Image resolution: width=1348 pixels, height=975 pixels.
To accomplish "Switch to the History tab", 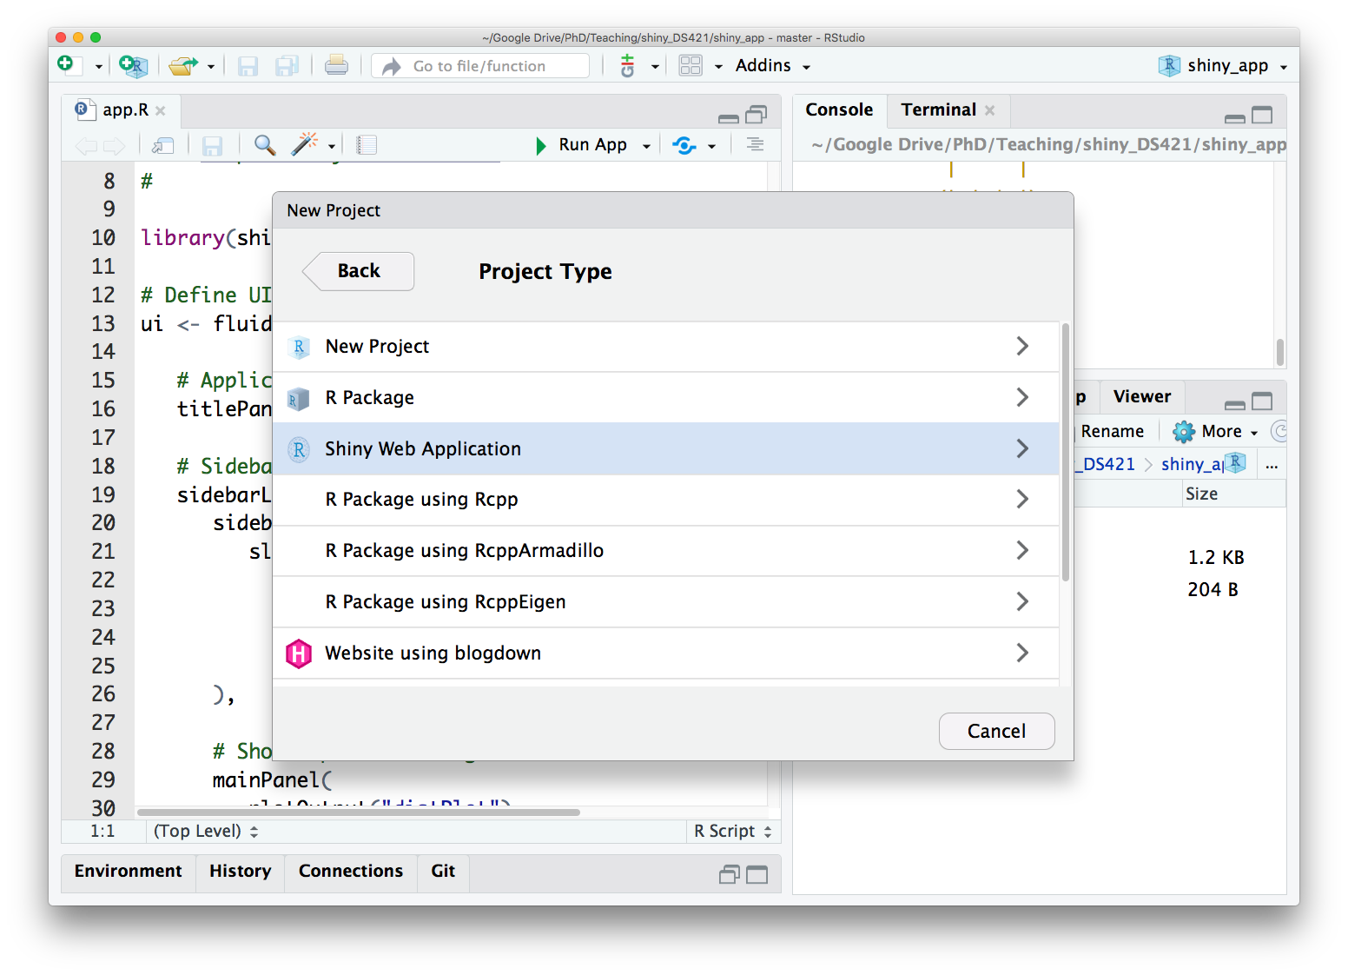I will click(x=241, y=872).
